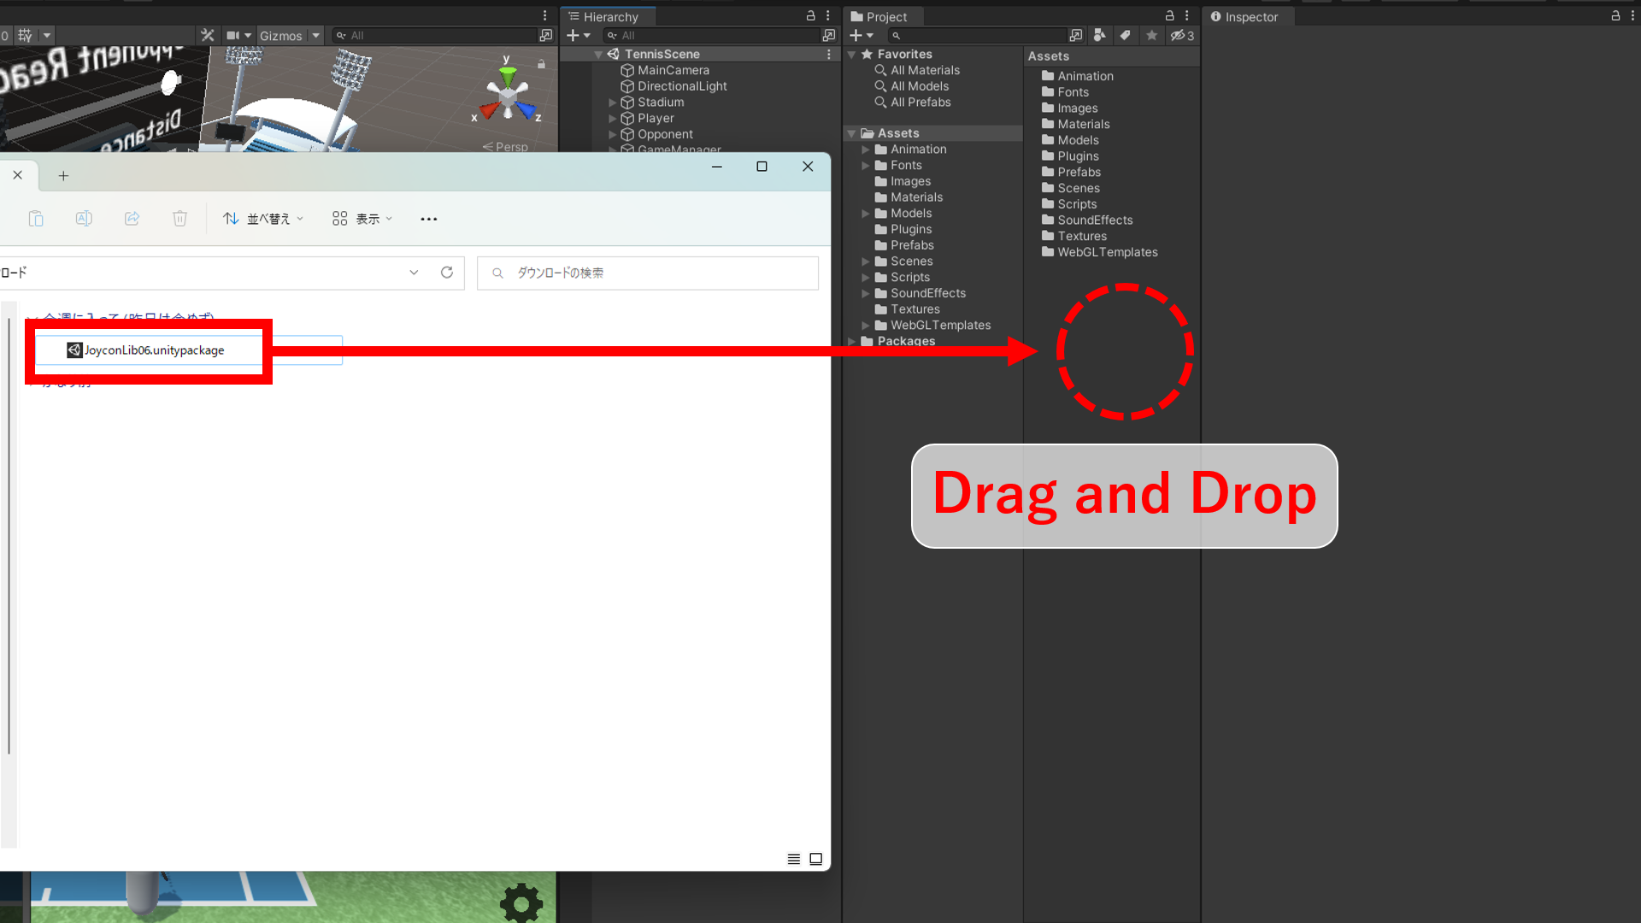Click the delete trash icon in Explorer toolbar

[x=179, y=219]
